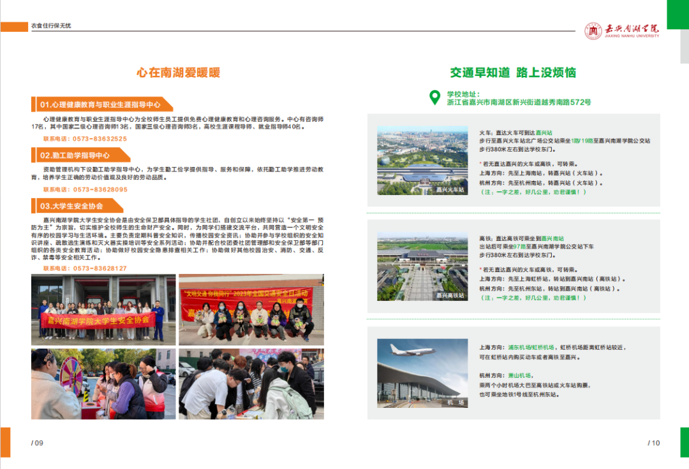Click line 杭州方向：先至杭州南站，转嘉兴站

[541, 183]
